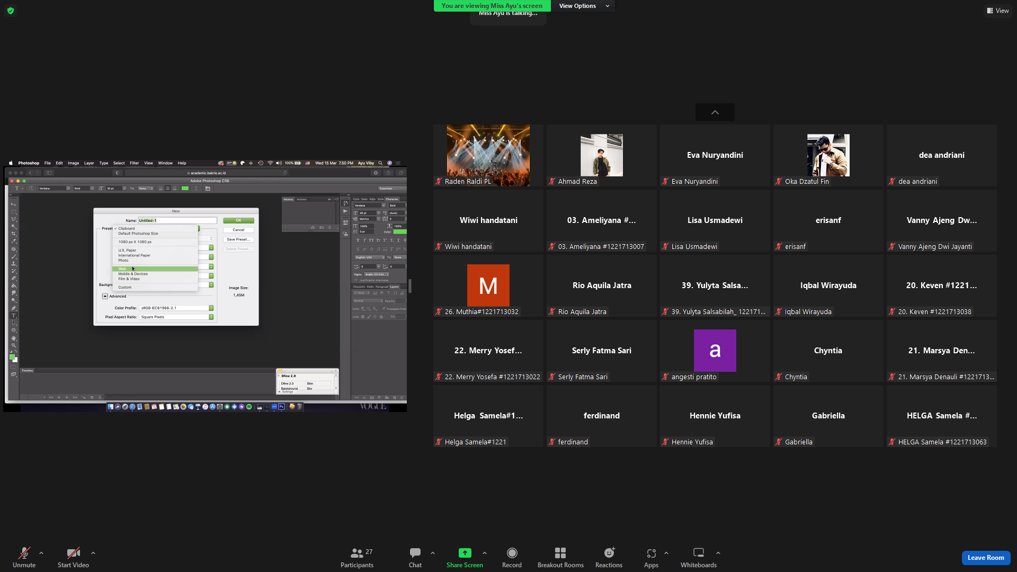Screen dimensions: 1017x572
Task: Select the Move tool in Photoshop toolbox
Action: click(x=14, y=204)
